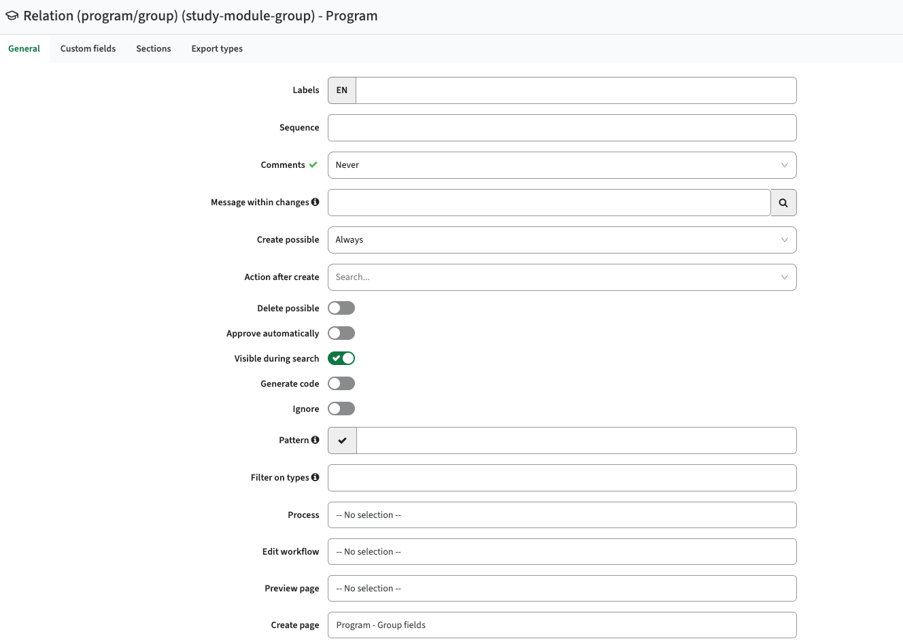Click the Filter on types input field
The width and height of the screenshot is (903, 641).
click(562, 478)
